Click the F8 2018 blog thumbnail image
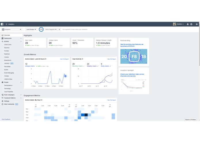The height and width of the screenshot is (142, 200). [x=134, y=56]
